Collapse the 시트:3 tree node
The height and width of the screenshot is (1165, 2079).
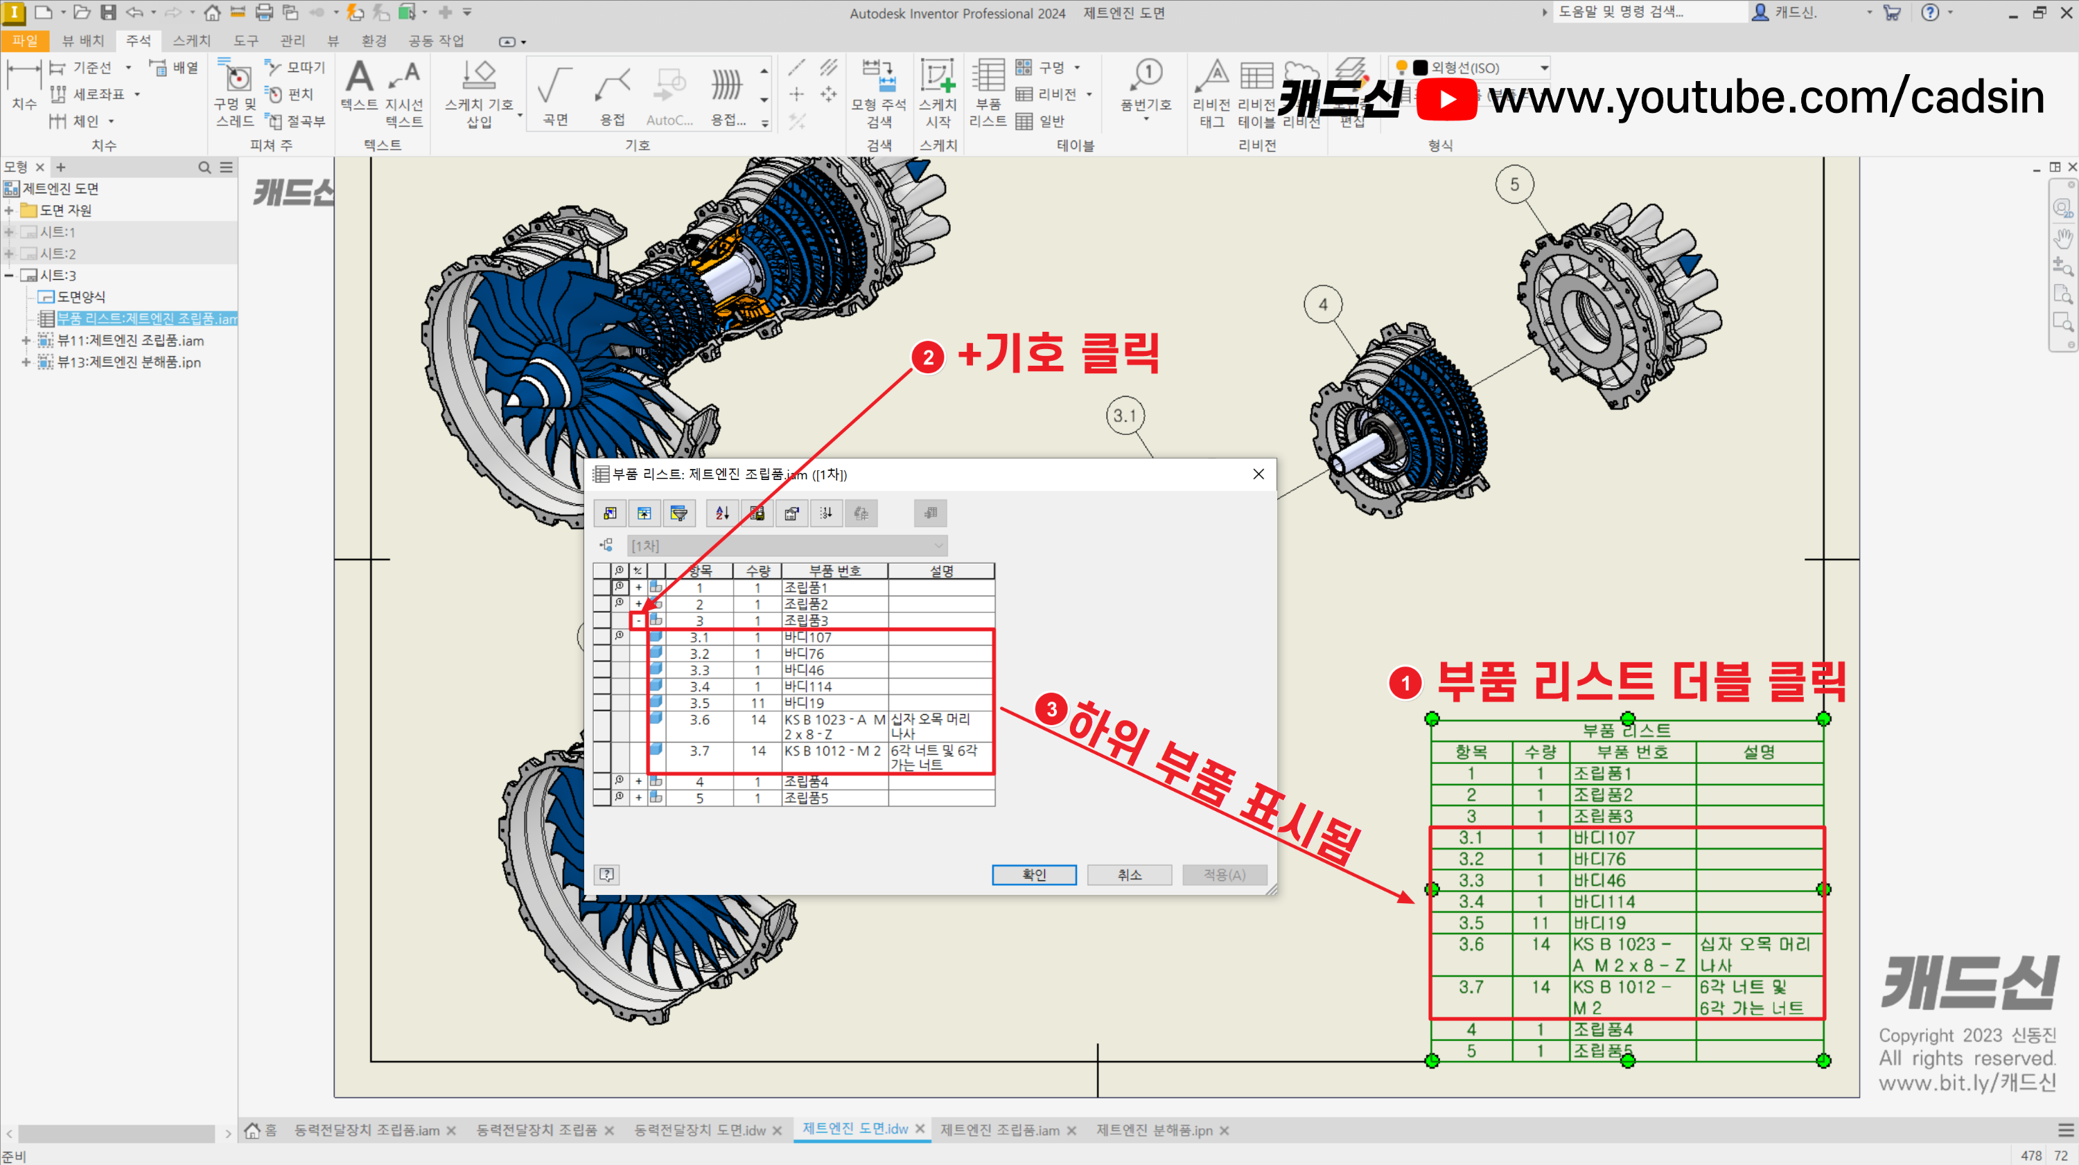click(9, 275)
